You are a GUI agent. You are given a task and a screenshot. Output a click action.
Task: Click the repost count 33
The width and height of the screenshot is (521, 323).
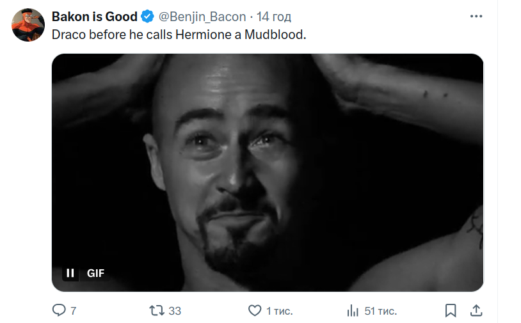click(x=175, y=311)
